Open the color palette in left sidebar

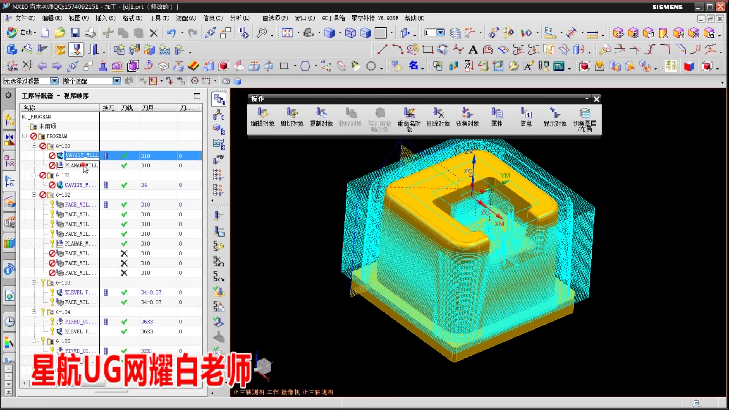click(x=9, y=343)
